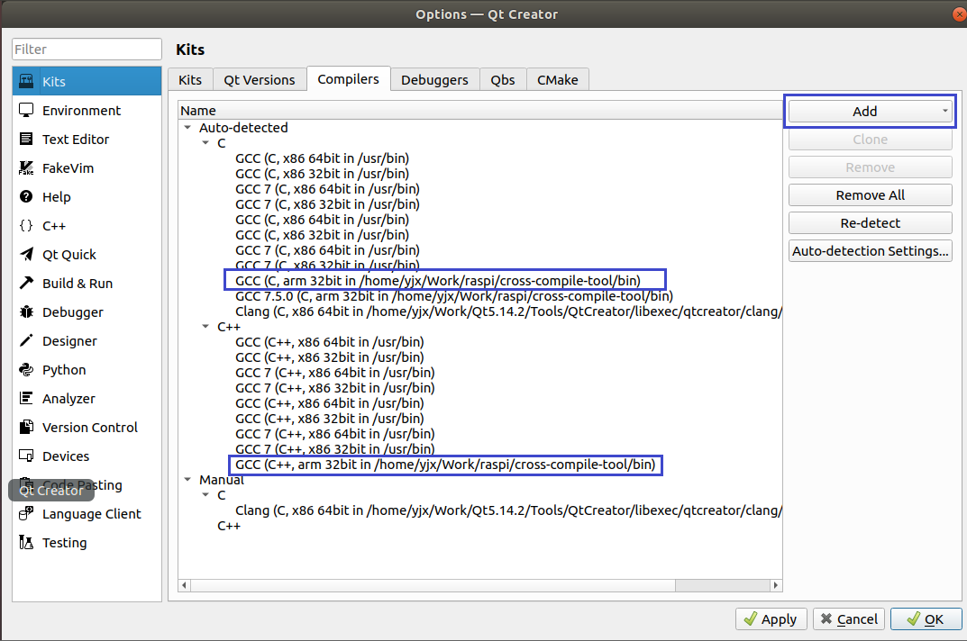
Task: Confirm with the OK button
Action: tap(926, 618)
